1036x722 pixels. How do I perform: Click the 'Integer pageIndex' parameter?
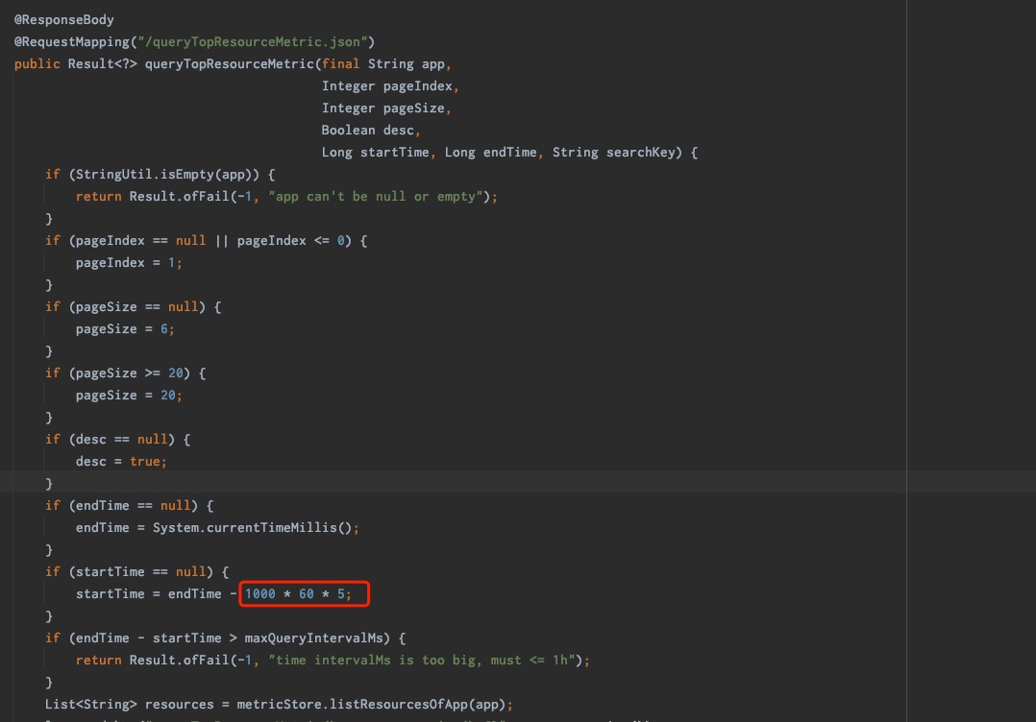[x=387, y=85]
